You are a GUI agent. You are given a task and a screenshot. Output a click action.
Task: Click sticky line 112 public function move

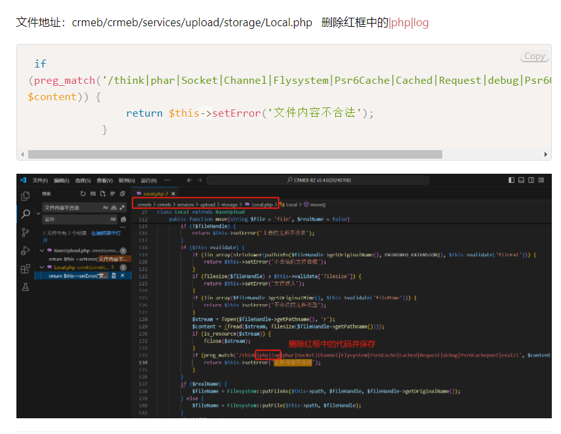(x=259, y=219)
